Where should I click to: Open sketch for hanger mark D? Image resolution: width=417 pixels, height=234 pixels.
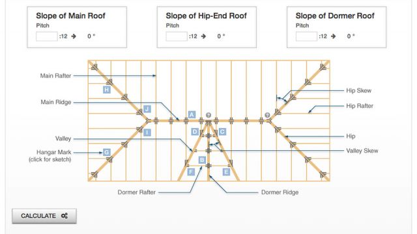(195, 132)
